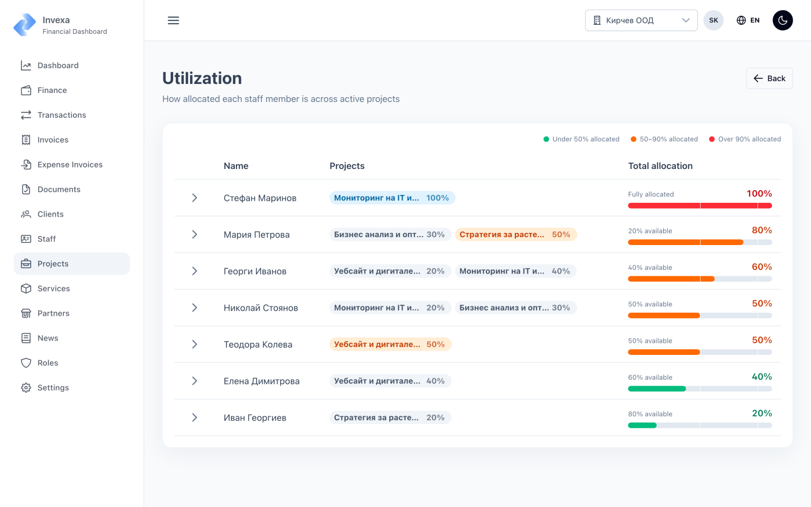Click the Under 50% allocated legend

[581, 139]
